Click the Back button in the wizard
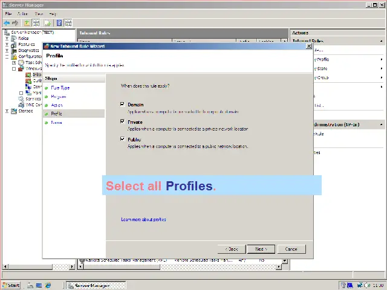387x290 pixels. 232,249
